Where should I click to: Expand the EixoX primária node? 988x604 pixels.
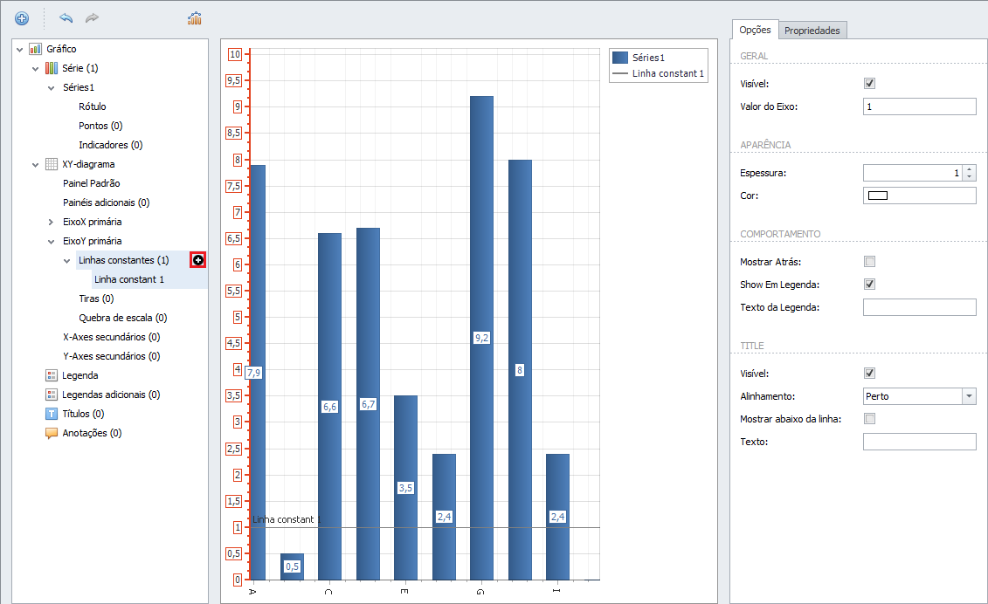click(51, 222)
